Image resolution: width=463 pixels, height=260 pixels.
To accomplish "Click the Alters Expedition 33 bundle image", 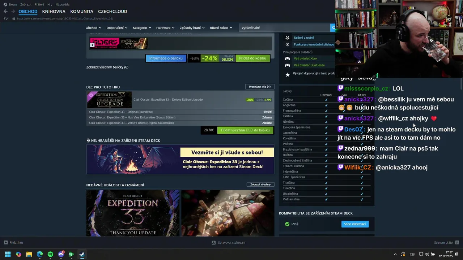I will tap(119, 43).
